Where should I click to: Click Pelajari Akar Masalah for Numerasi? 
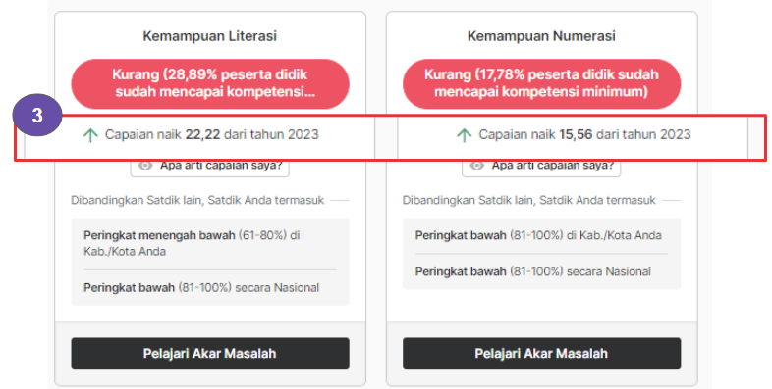pos(541,353)
